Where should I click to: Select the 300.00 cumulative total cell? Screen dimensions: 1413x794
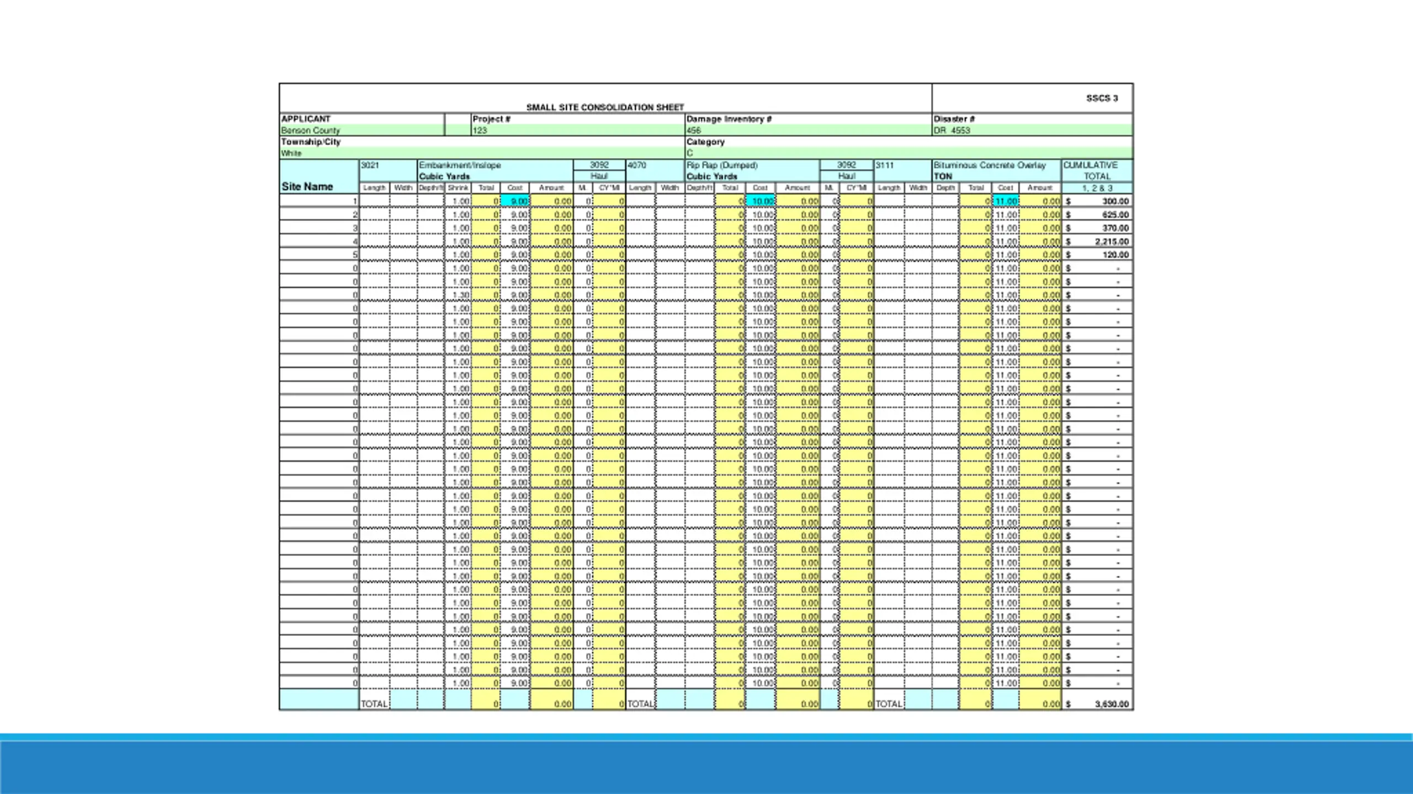click(1097, 201)
